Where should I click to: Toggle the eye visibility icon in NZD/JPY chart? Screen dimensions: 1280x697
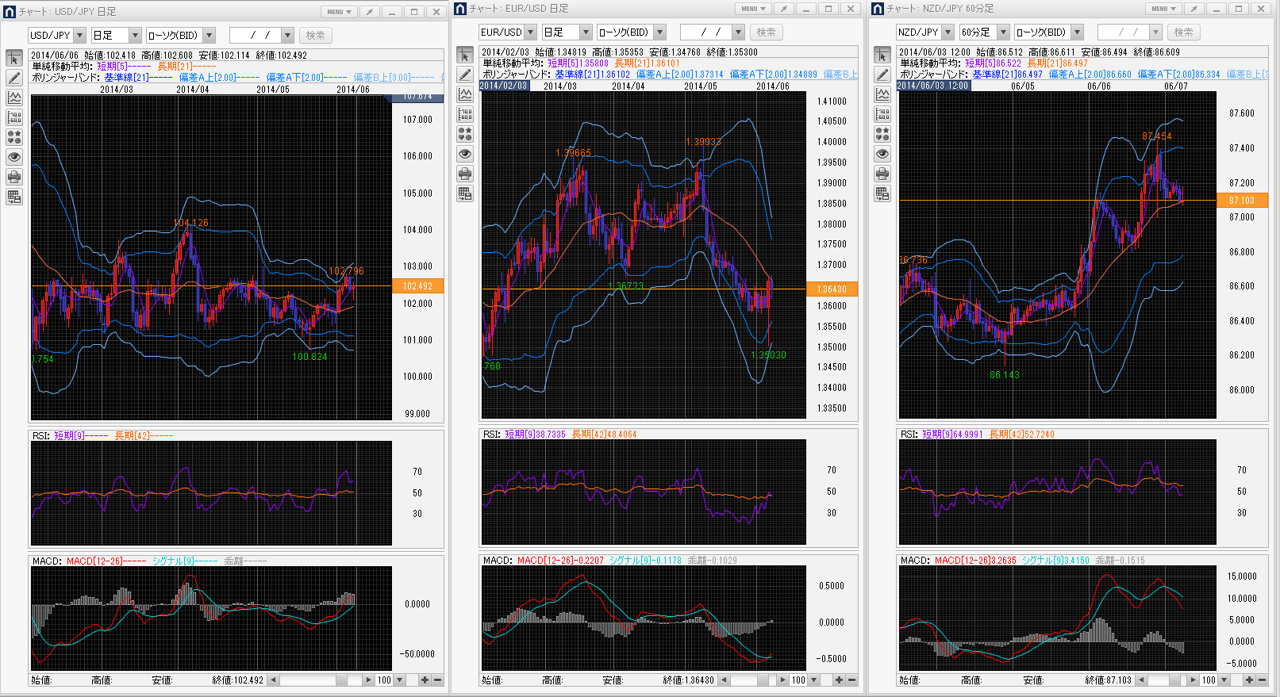tap(882, 154)
